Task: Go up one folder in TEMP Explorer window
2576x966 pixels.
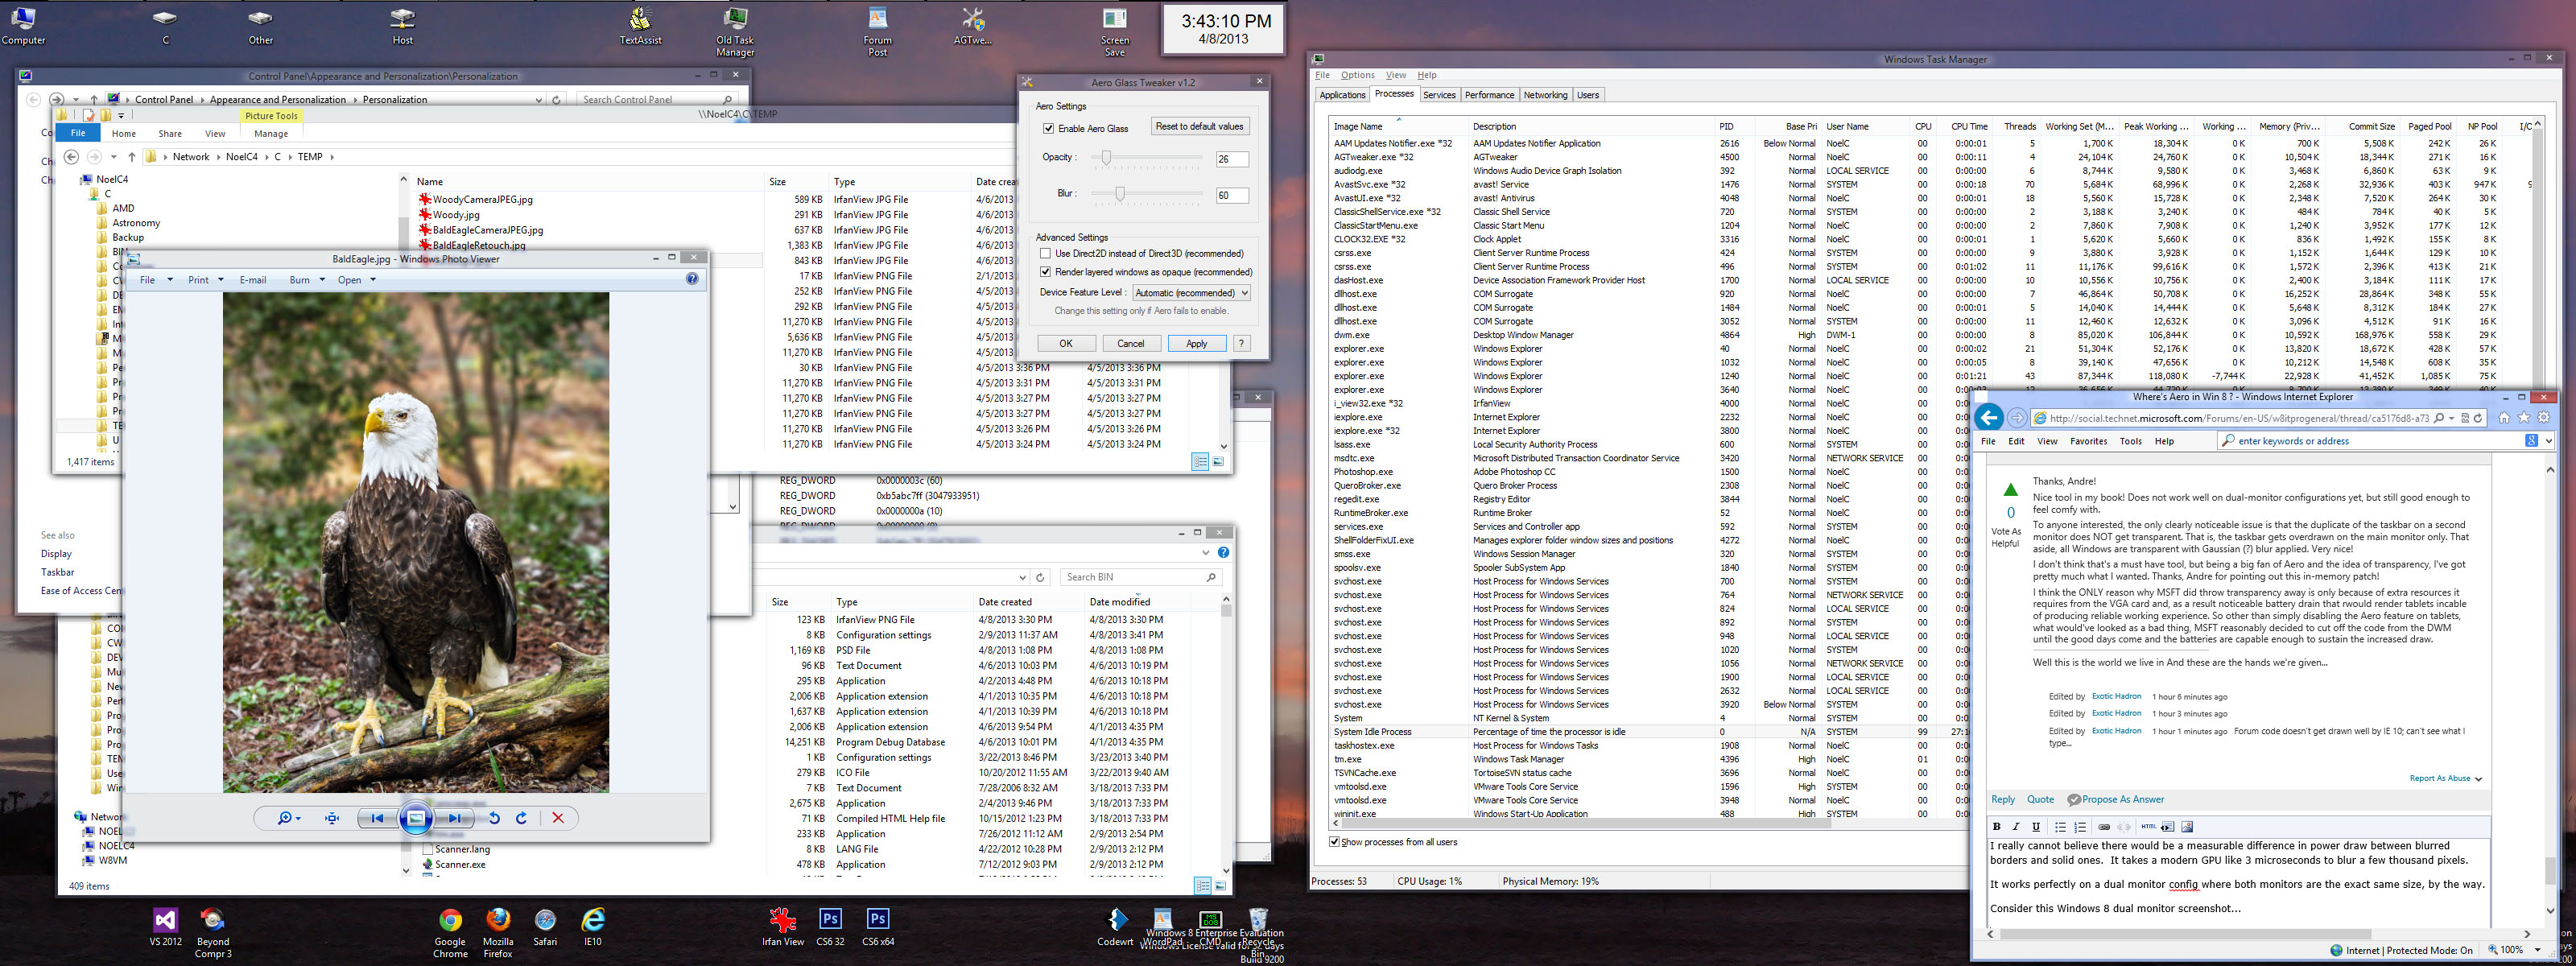Action: (x=132, y=157)
